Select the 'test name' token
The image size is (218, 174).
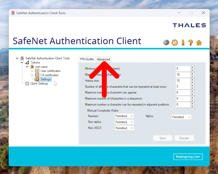pos(41,67)
